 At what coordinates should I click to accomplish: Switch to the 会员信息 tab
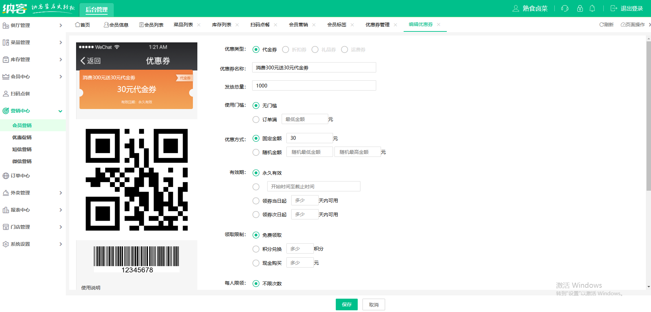tap(116, 25)
